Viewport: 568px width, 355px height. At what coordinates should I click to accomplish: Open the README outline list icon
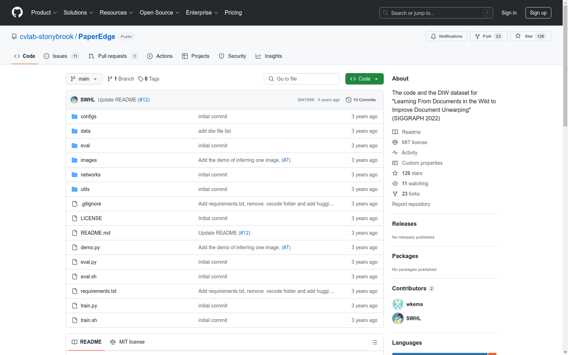(x=374, y=342)
